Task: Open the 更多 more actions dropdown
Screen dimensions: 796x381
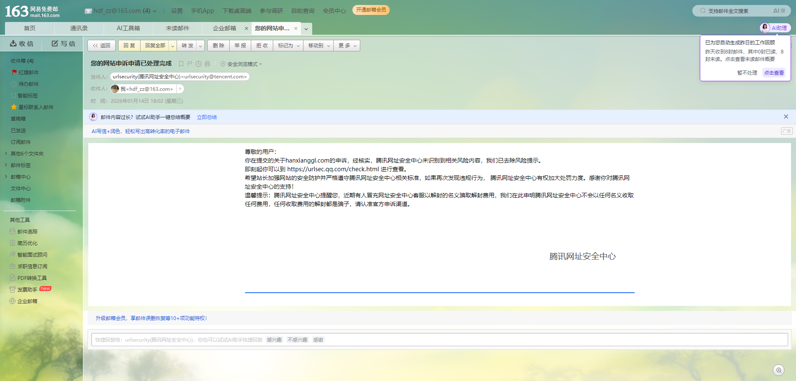Action: click(x=347, y=46)
